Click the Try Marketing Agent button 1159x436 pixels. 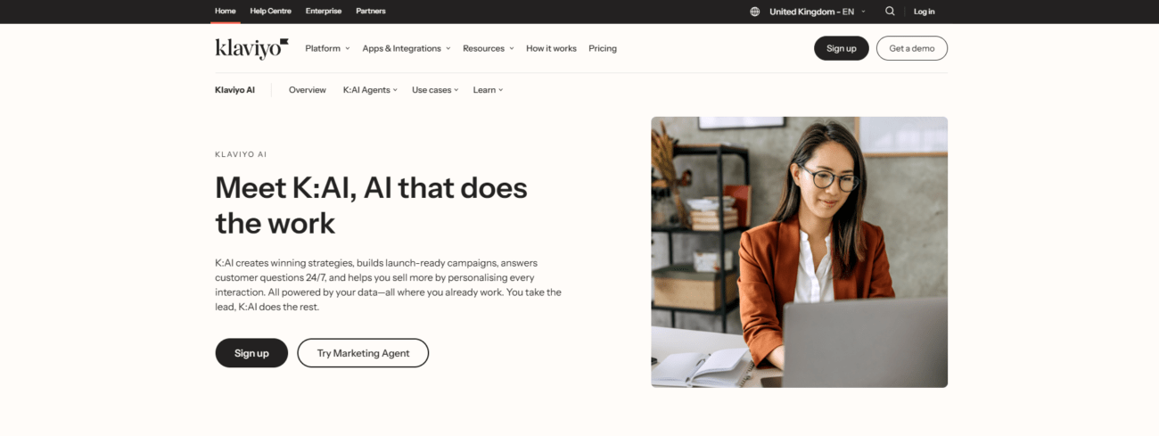pos(363,353)
